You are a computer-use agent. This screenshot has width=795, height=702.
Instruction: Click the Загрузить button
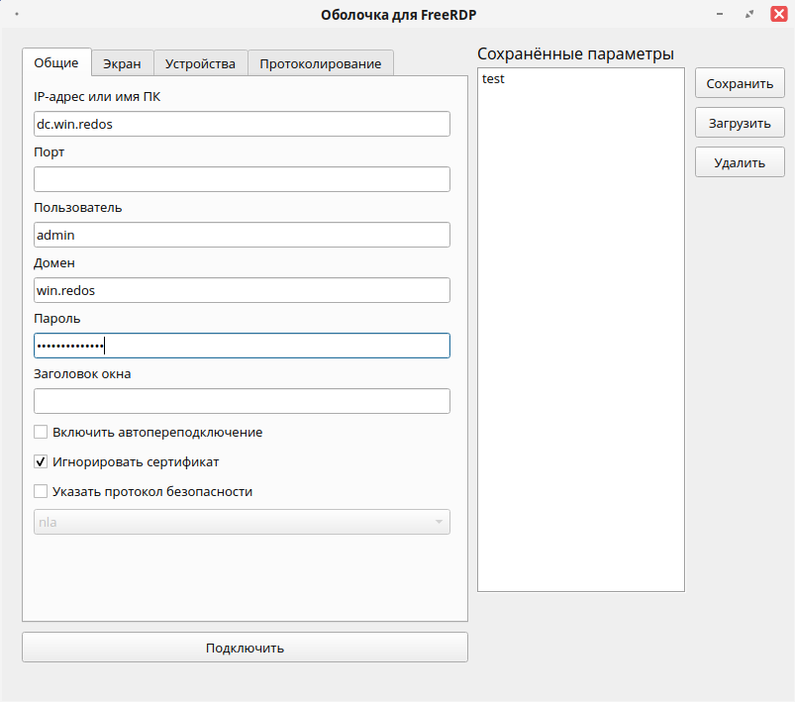tap(740, 123)
